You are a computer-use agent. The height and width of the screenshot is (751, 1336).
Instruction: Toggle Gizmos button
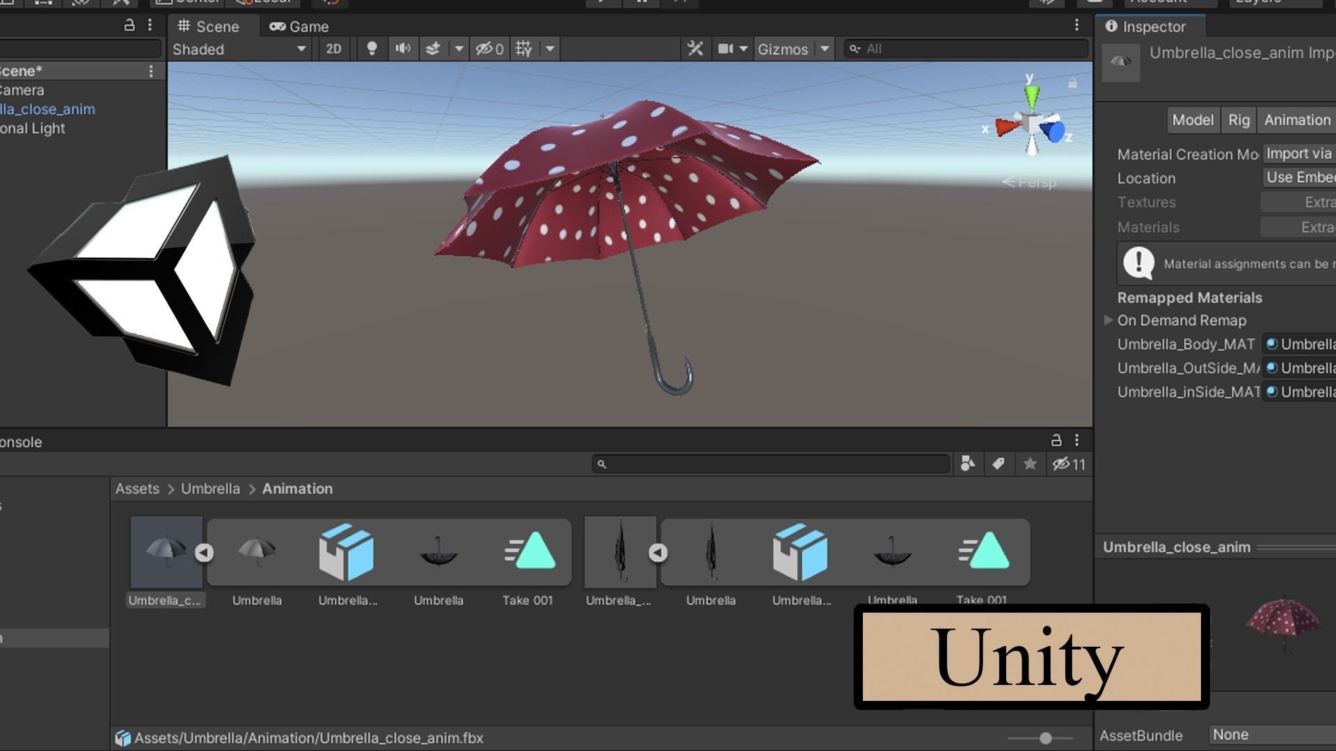point(783,49)
